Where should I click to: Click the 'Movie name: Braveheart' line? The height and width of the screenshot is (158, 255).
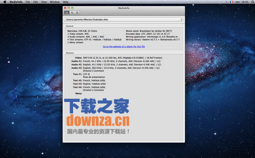click(149, 31)
